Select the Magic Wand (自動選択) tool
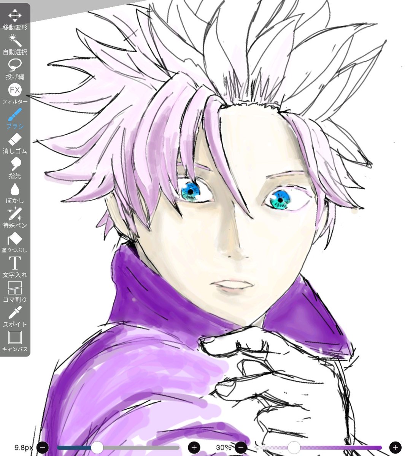Viewport: 413px width, 456px height. tap(15, 44)
